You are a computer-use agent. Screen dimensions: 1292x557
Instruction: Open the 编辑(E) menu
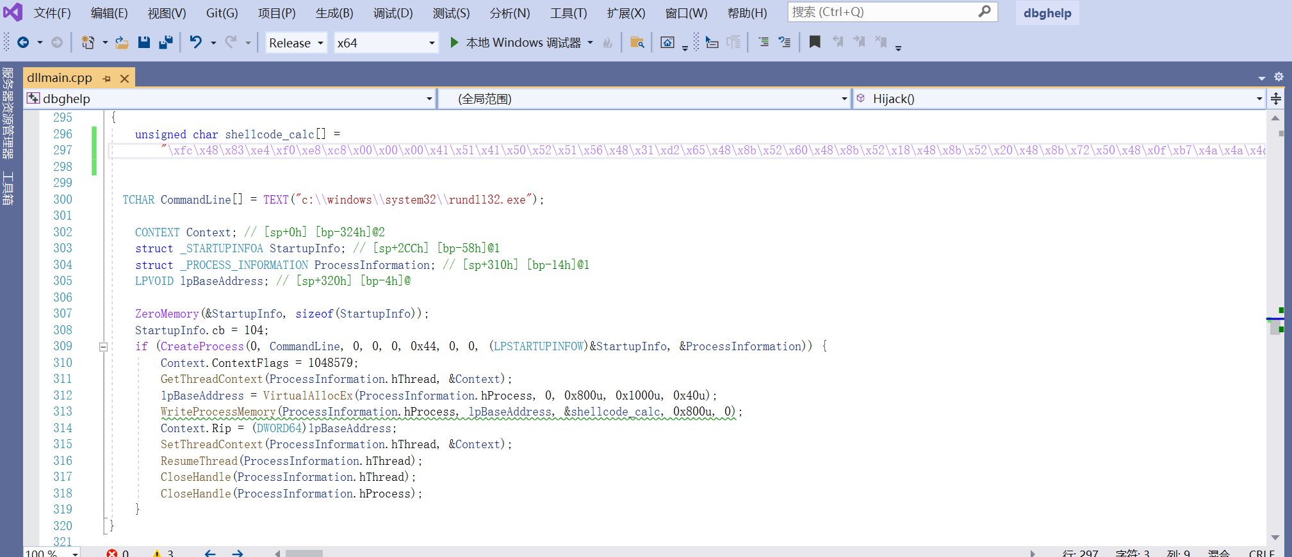(x=109, y=13)
